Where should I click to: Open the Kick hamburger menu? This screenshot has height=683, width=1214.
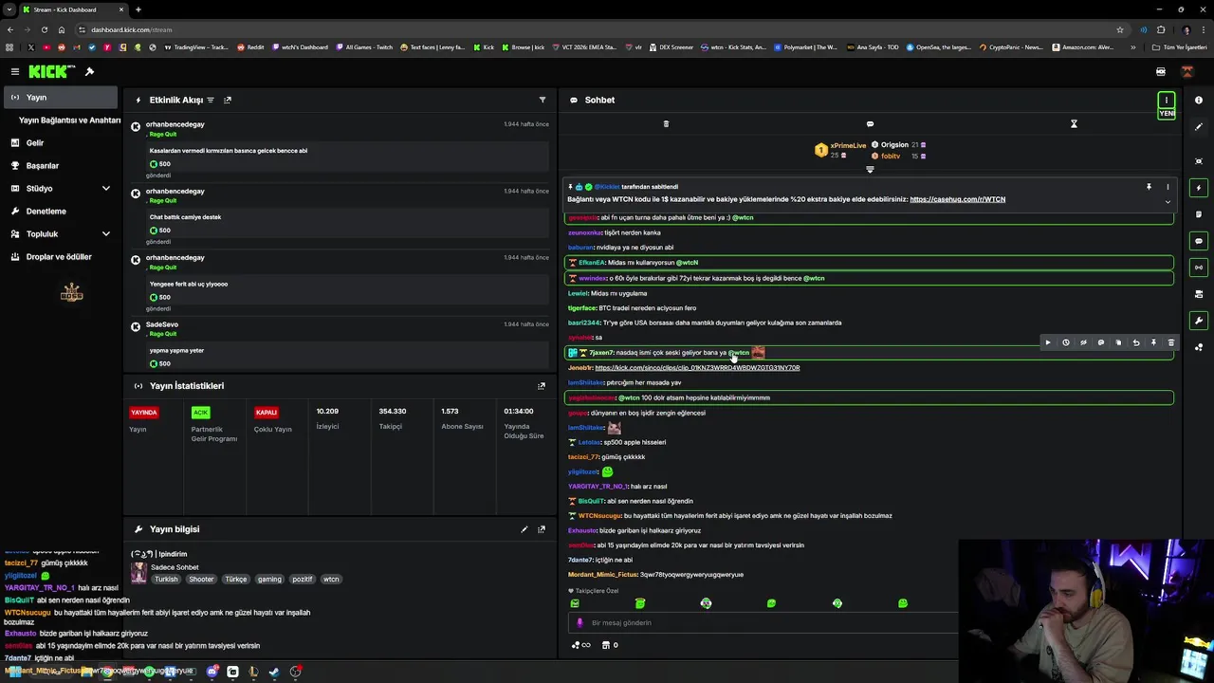coord(14,71)
